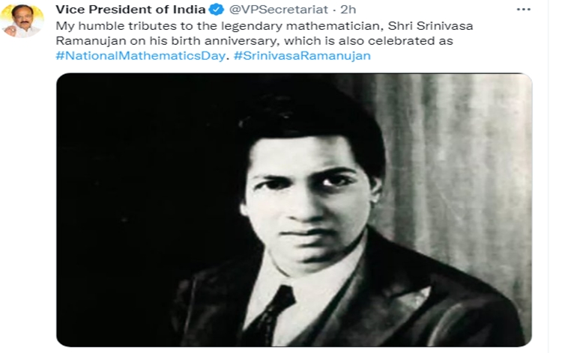Follow the #SrinivasaRamanujan hashtag link
The image size is (562, 353).
pyautogui.click(x=301, y=56)
